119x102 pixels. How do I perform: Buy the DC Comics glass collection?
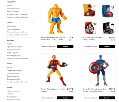[107, 46]
